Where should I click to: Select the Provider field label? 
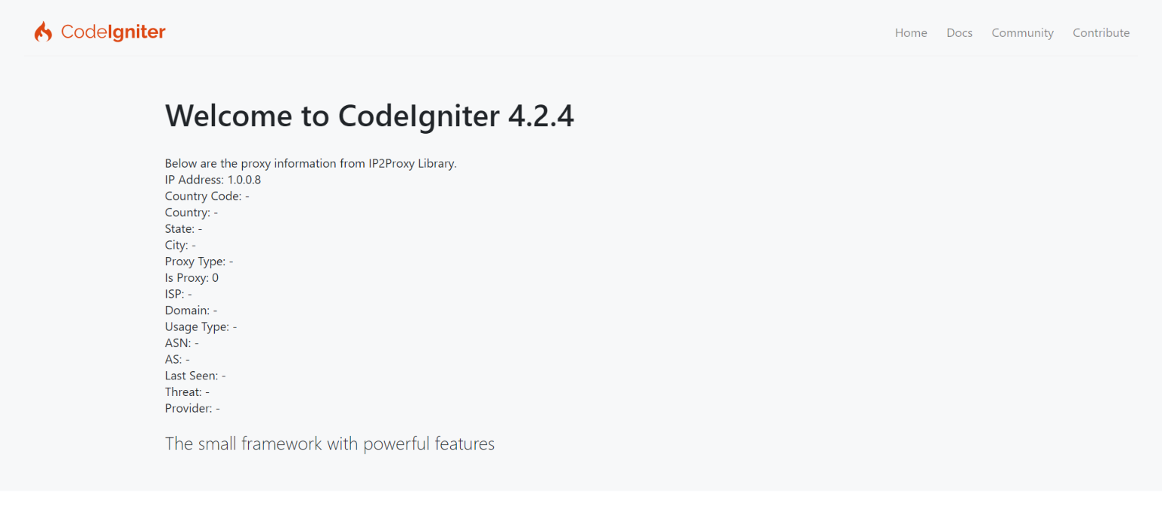click(x=192, y=408)
